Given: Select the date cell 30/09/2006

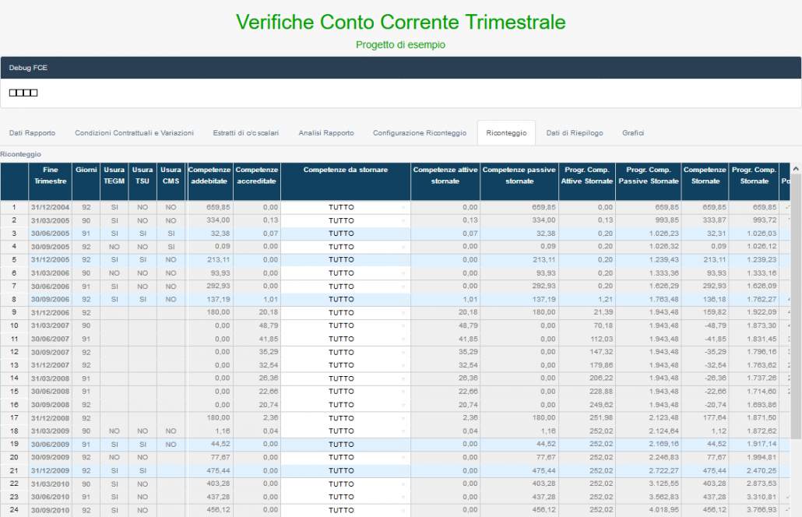Looking at the screenshot, I should tap(50, 299).
